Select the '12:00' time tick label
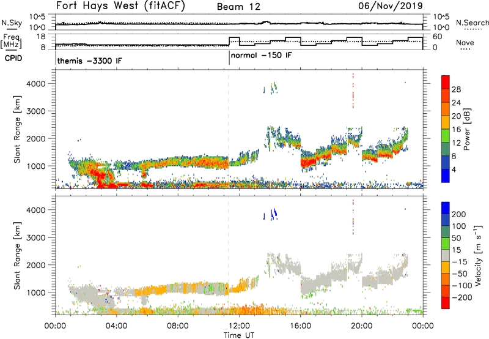This screenshot has height=339, width=489. coord(239,326)
